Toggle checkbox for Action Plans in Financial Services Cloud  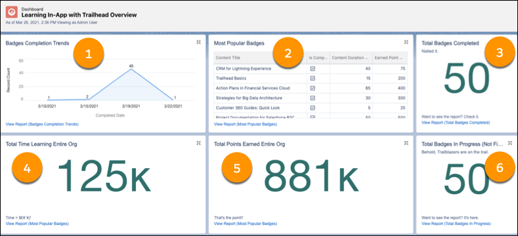tap(313, 88)
